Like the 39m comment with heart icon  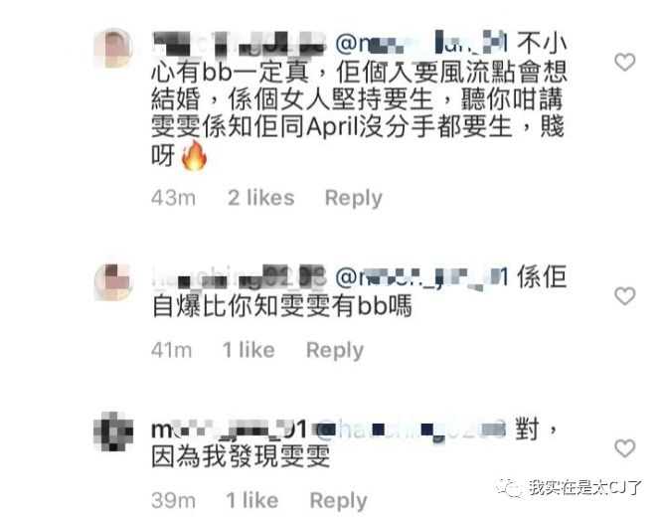(624, 448)
